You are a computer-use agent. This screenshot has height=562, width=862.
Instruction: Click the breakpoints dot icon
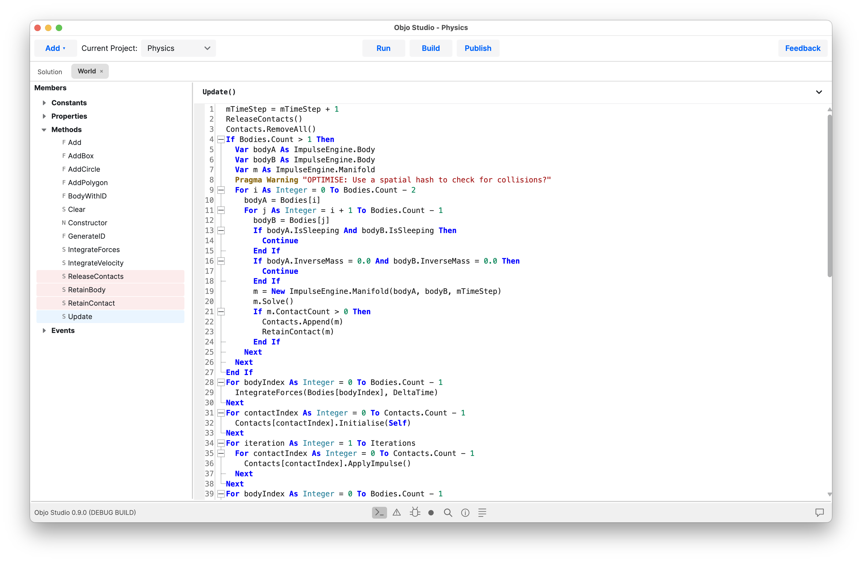click(x=431, y=513)
